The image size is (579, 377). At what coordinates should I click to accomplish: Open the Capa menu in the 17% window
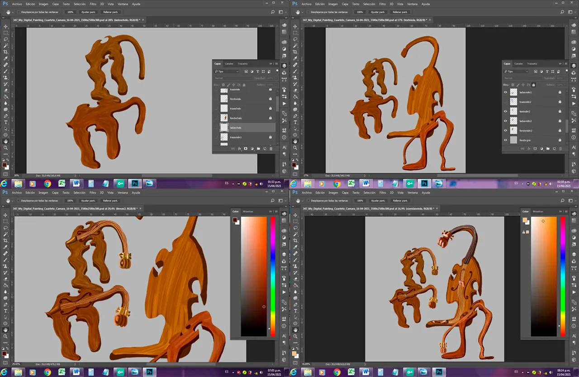point(345,4)
